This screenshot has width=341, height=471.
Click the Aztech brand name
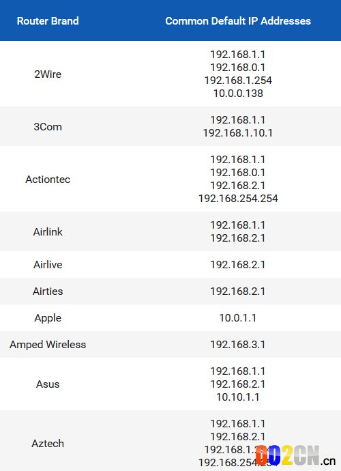pyautogui.click(x=48, y=444)
